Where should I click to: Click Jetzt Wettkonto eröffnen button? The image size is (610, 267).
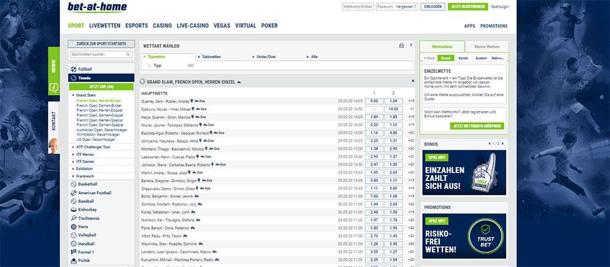pyautogui.click(x=477, y=126)
